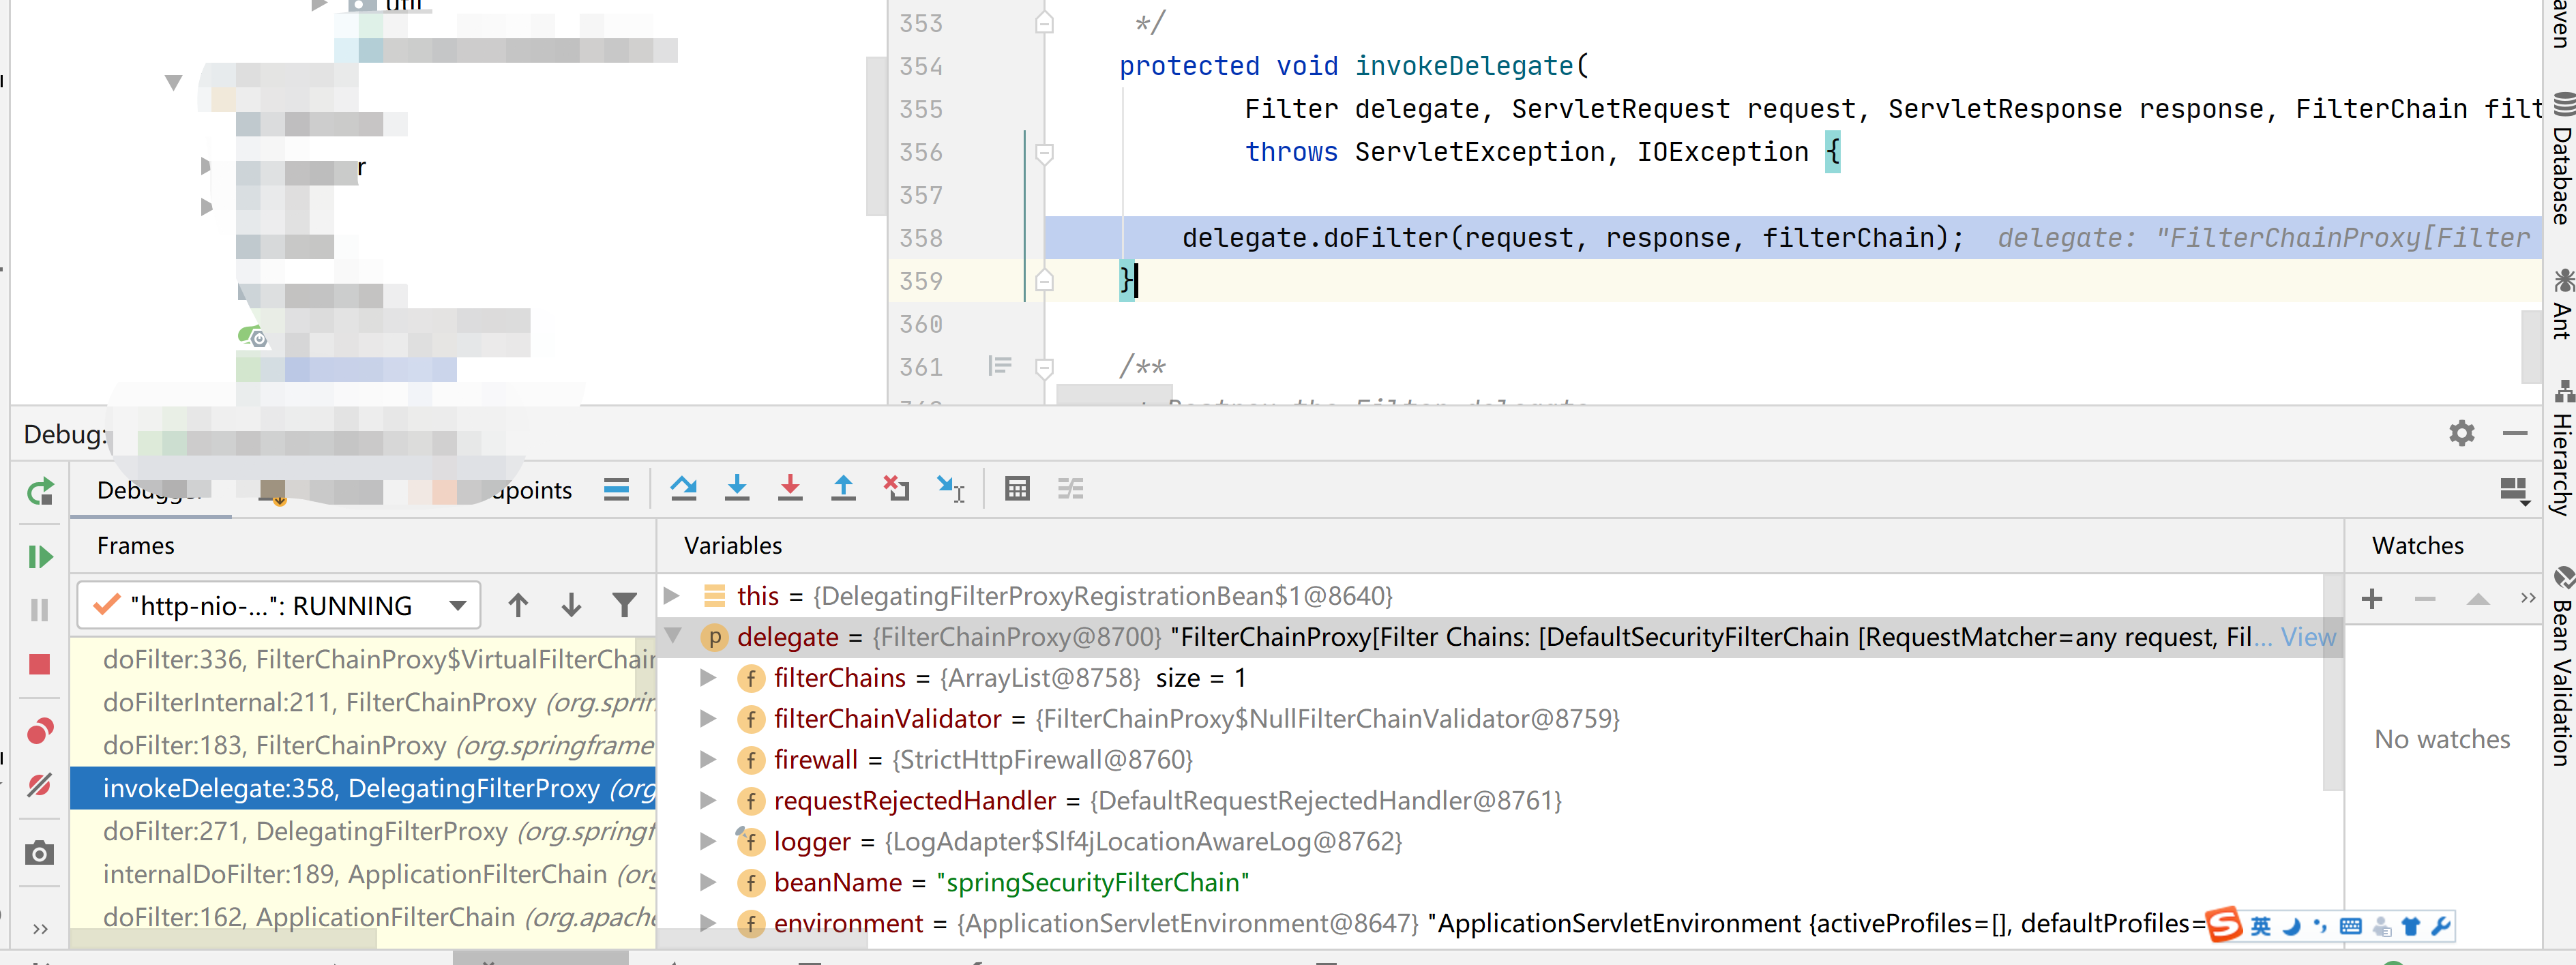Step out of the current method
This screenshot has height=965, width=2576.
pyautogui.click(x=843, y=489)
